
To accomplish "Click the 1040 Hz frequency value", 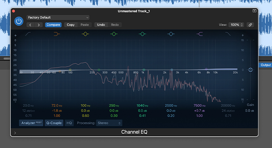I will point(142,106).
